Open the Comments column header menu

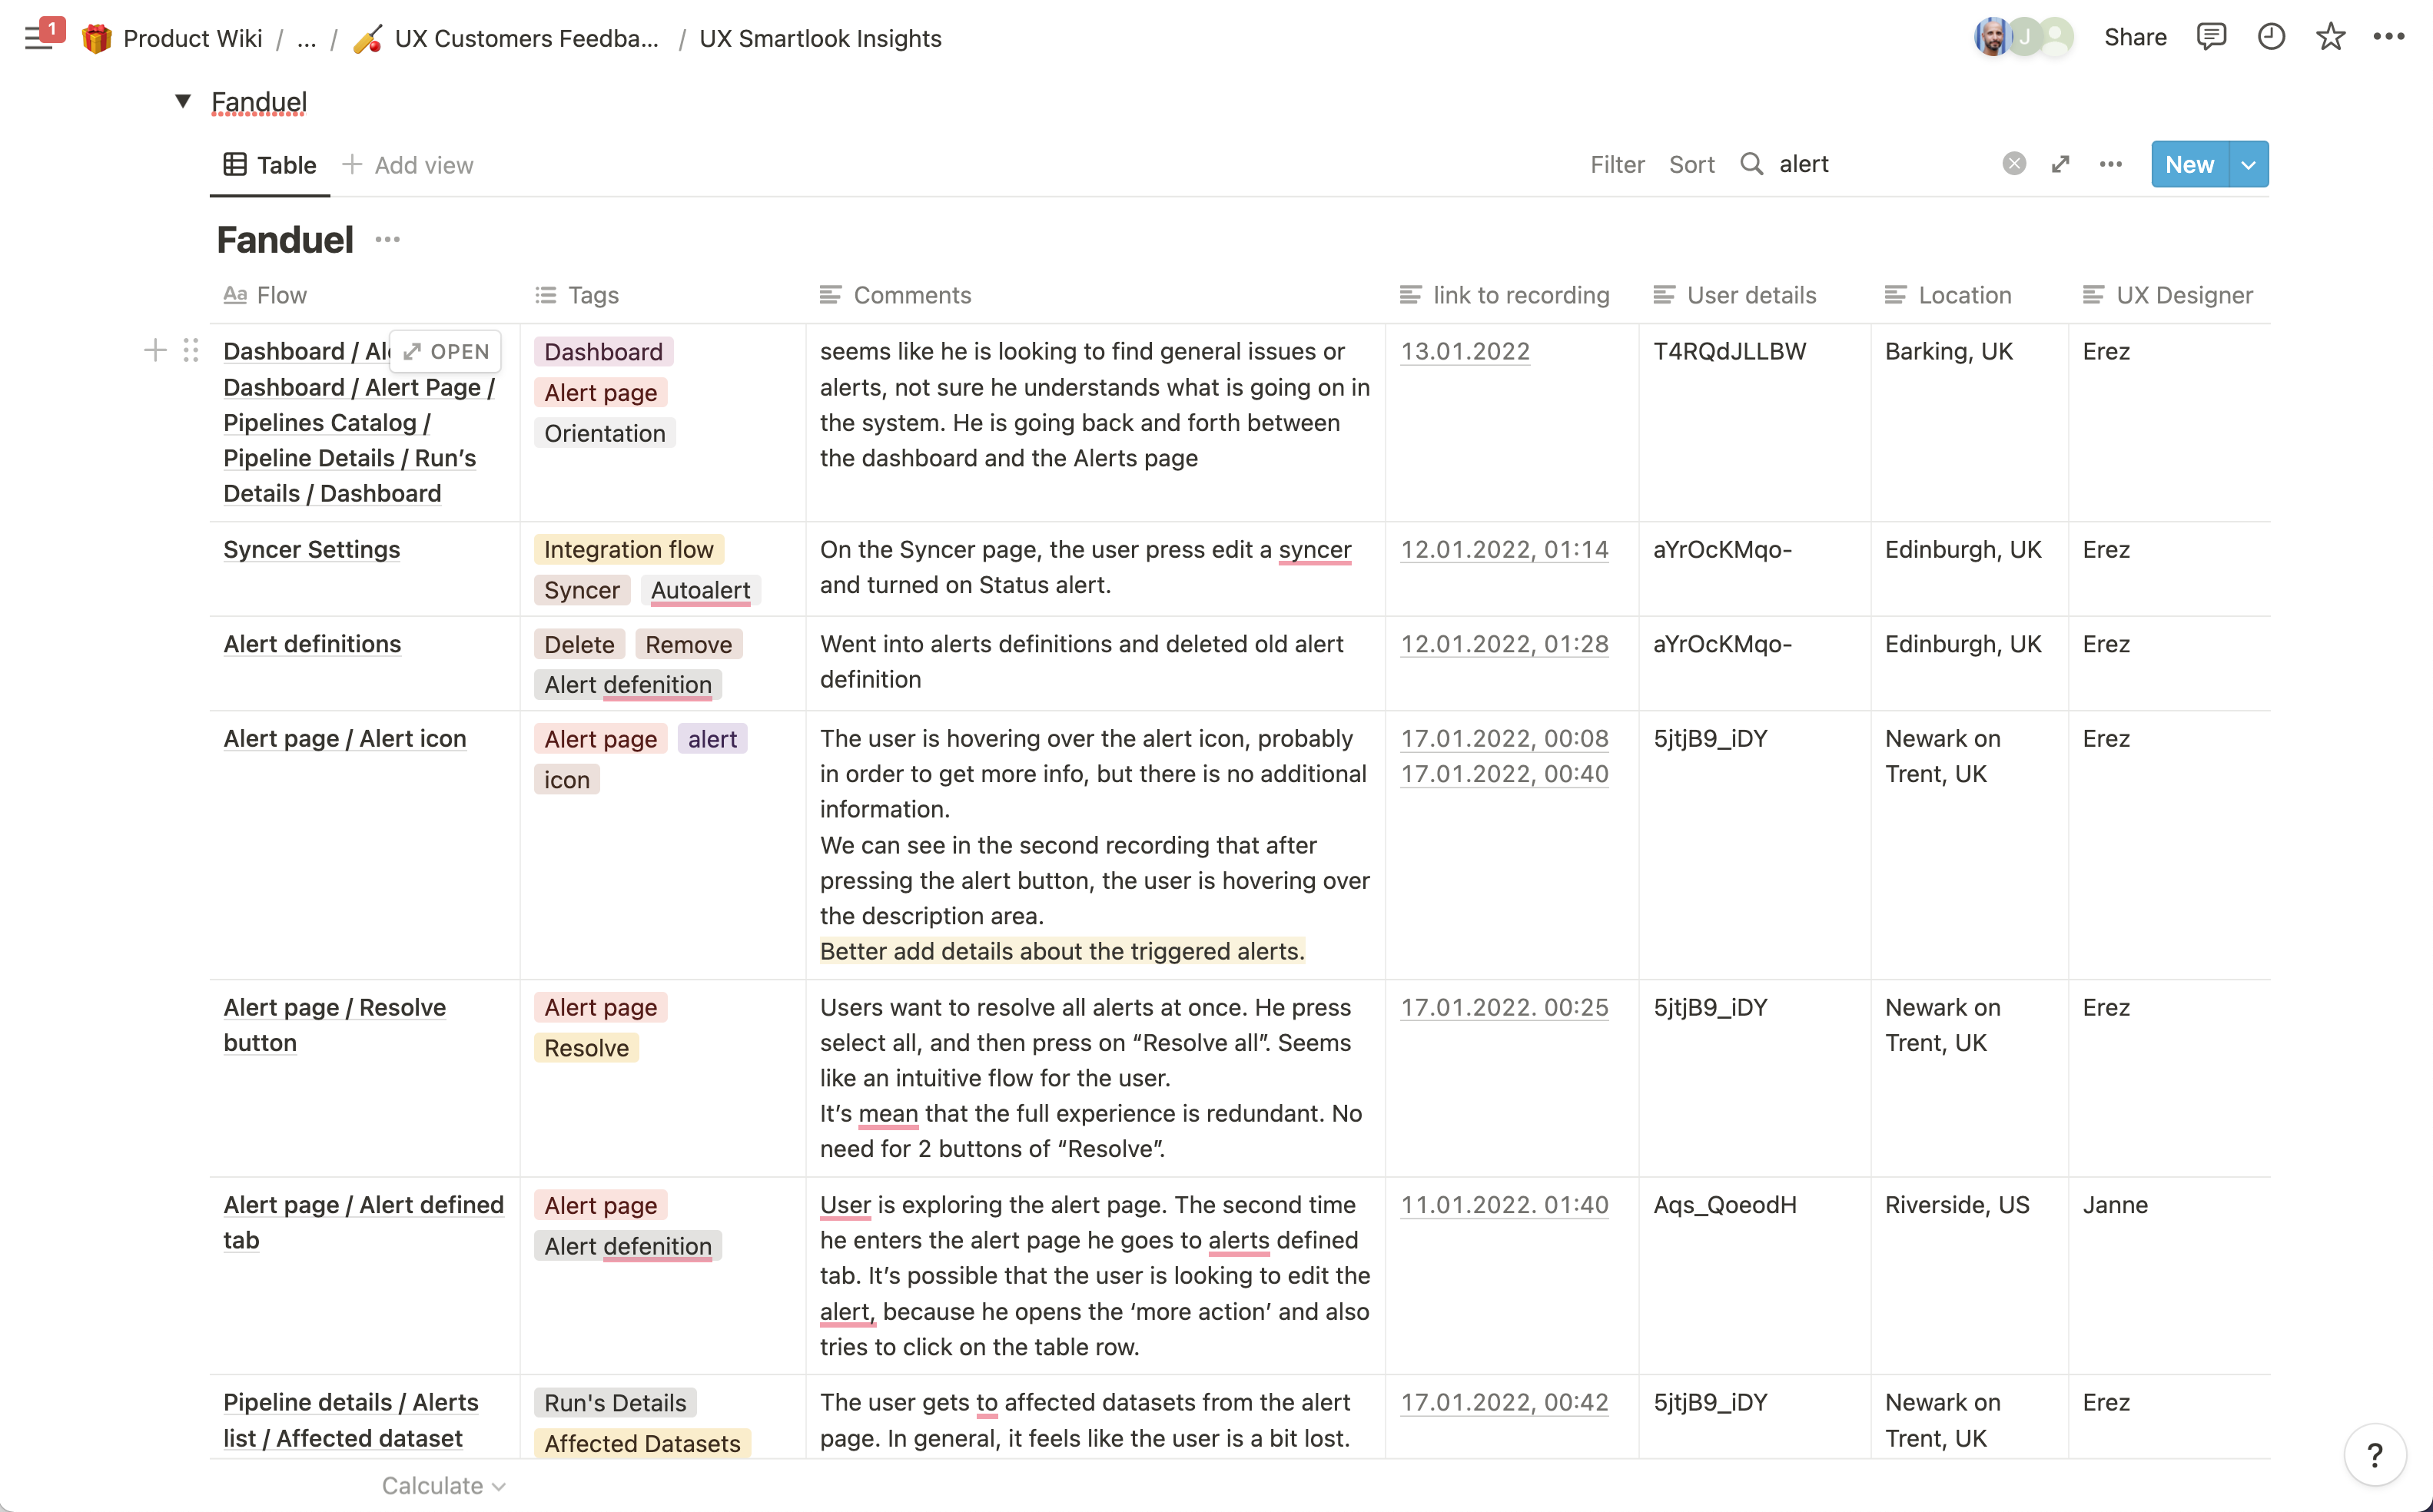[1095, 295]
